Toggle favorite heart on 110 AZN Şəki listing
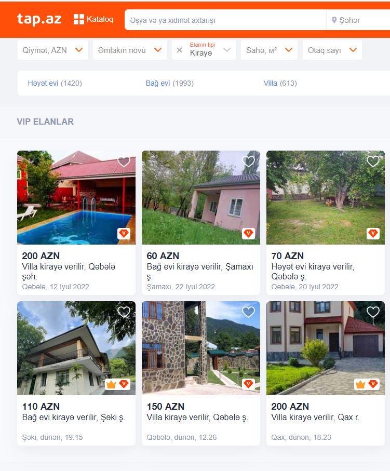The height and width of the screenshot is (471, 390). pyautogui.click(x=124, y=312)
